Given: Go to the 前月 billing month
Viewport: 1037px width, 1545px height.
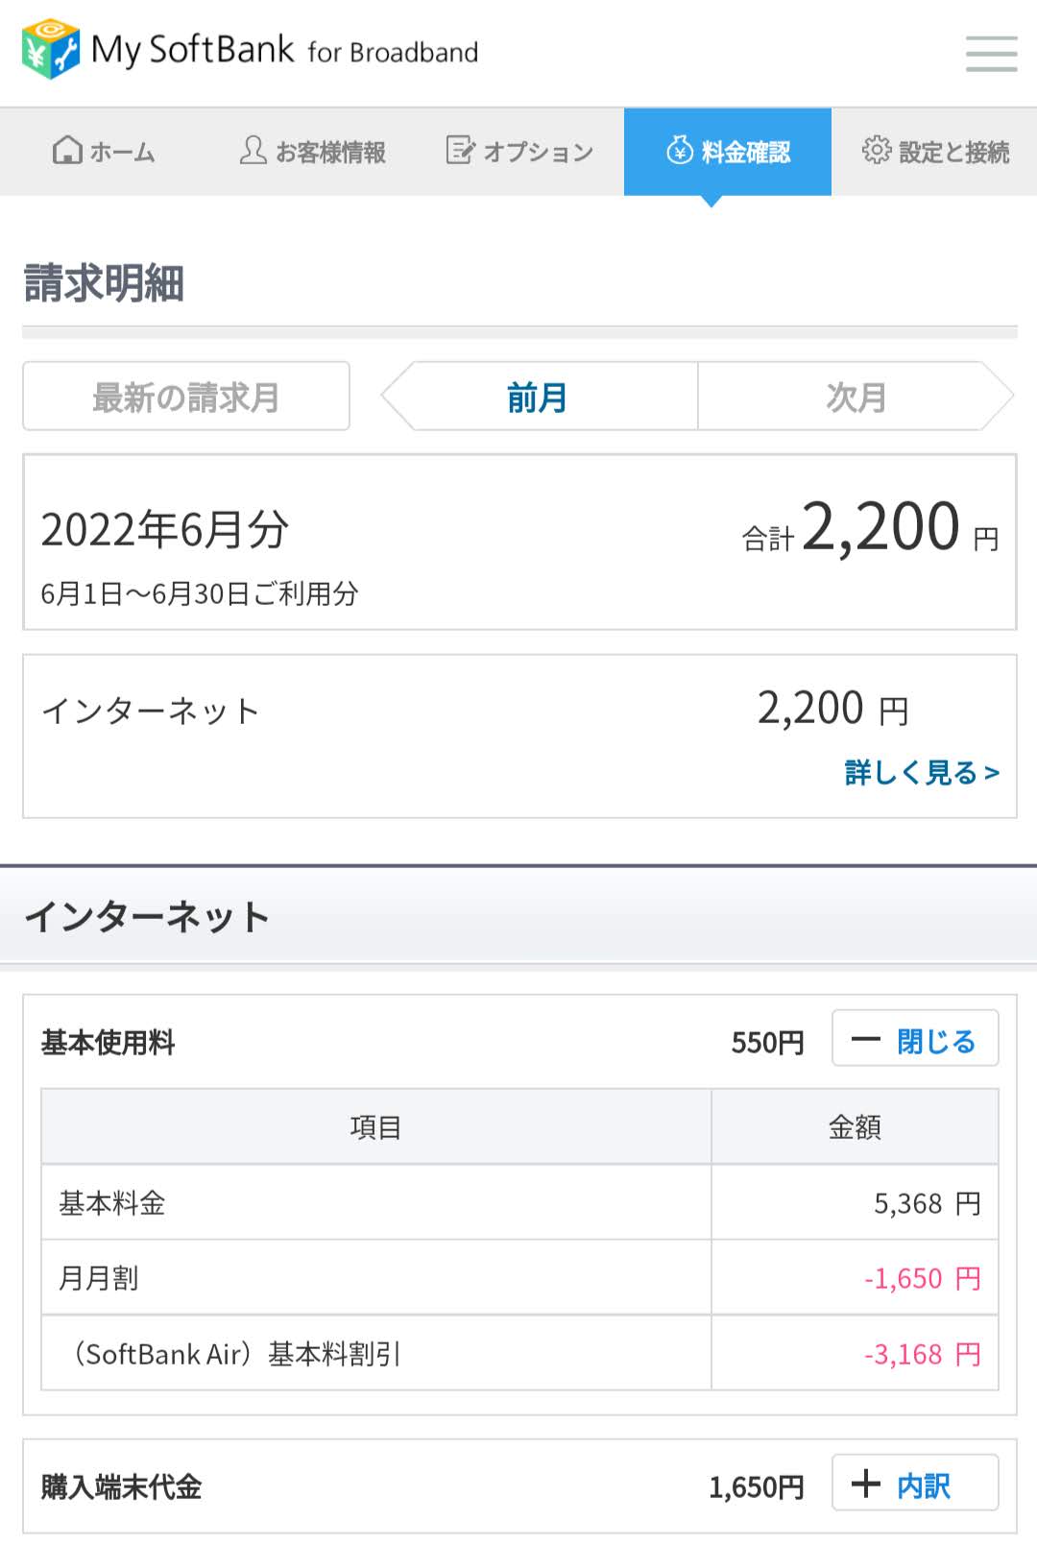Looking at the screenshot, I should (x=538, y=397).
